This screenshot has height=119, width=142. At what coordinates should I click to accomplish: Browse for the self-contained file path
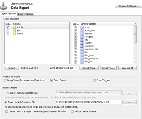click(x=129, y=102)
